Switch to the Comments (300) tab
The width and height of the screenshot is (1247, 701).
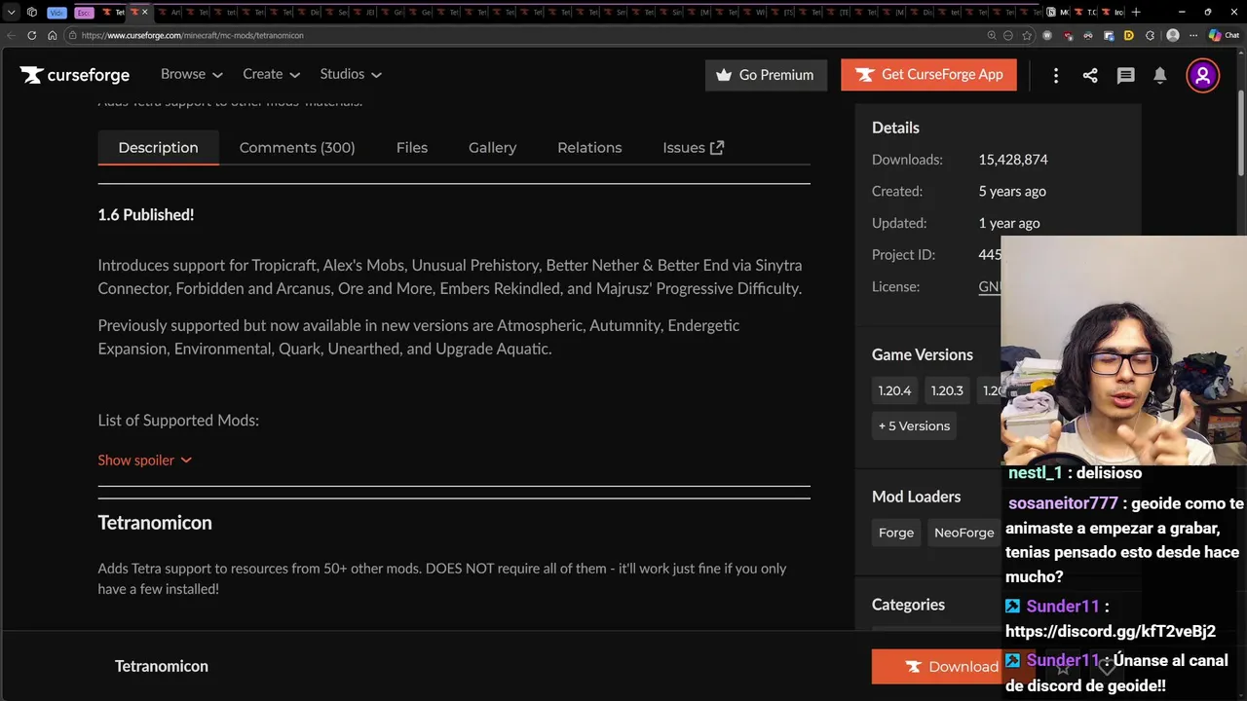[297, 147]
